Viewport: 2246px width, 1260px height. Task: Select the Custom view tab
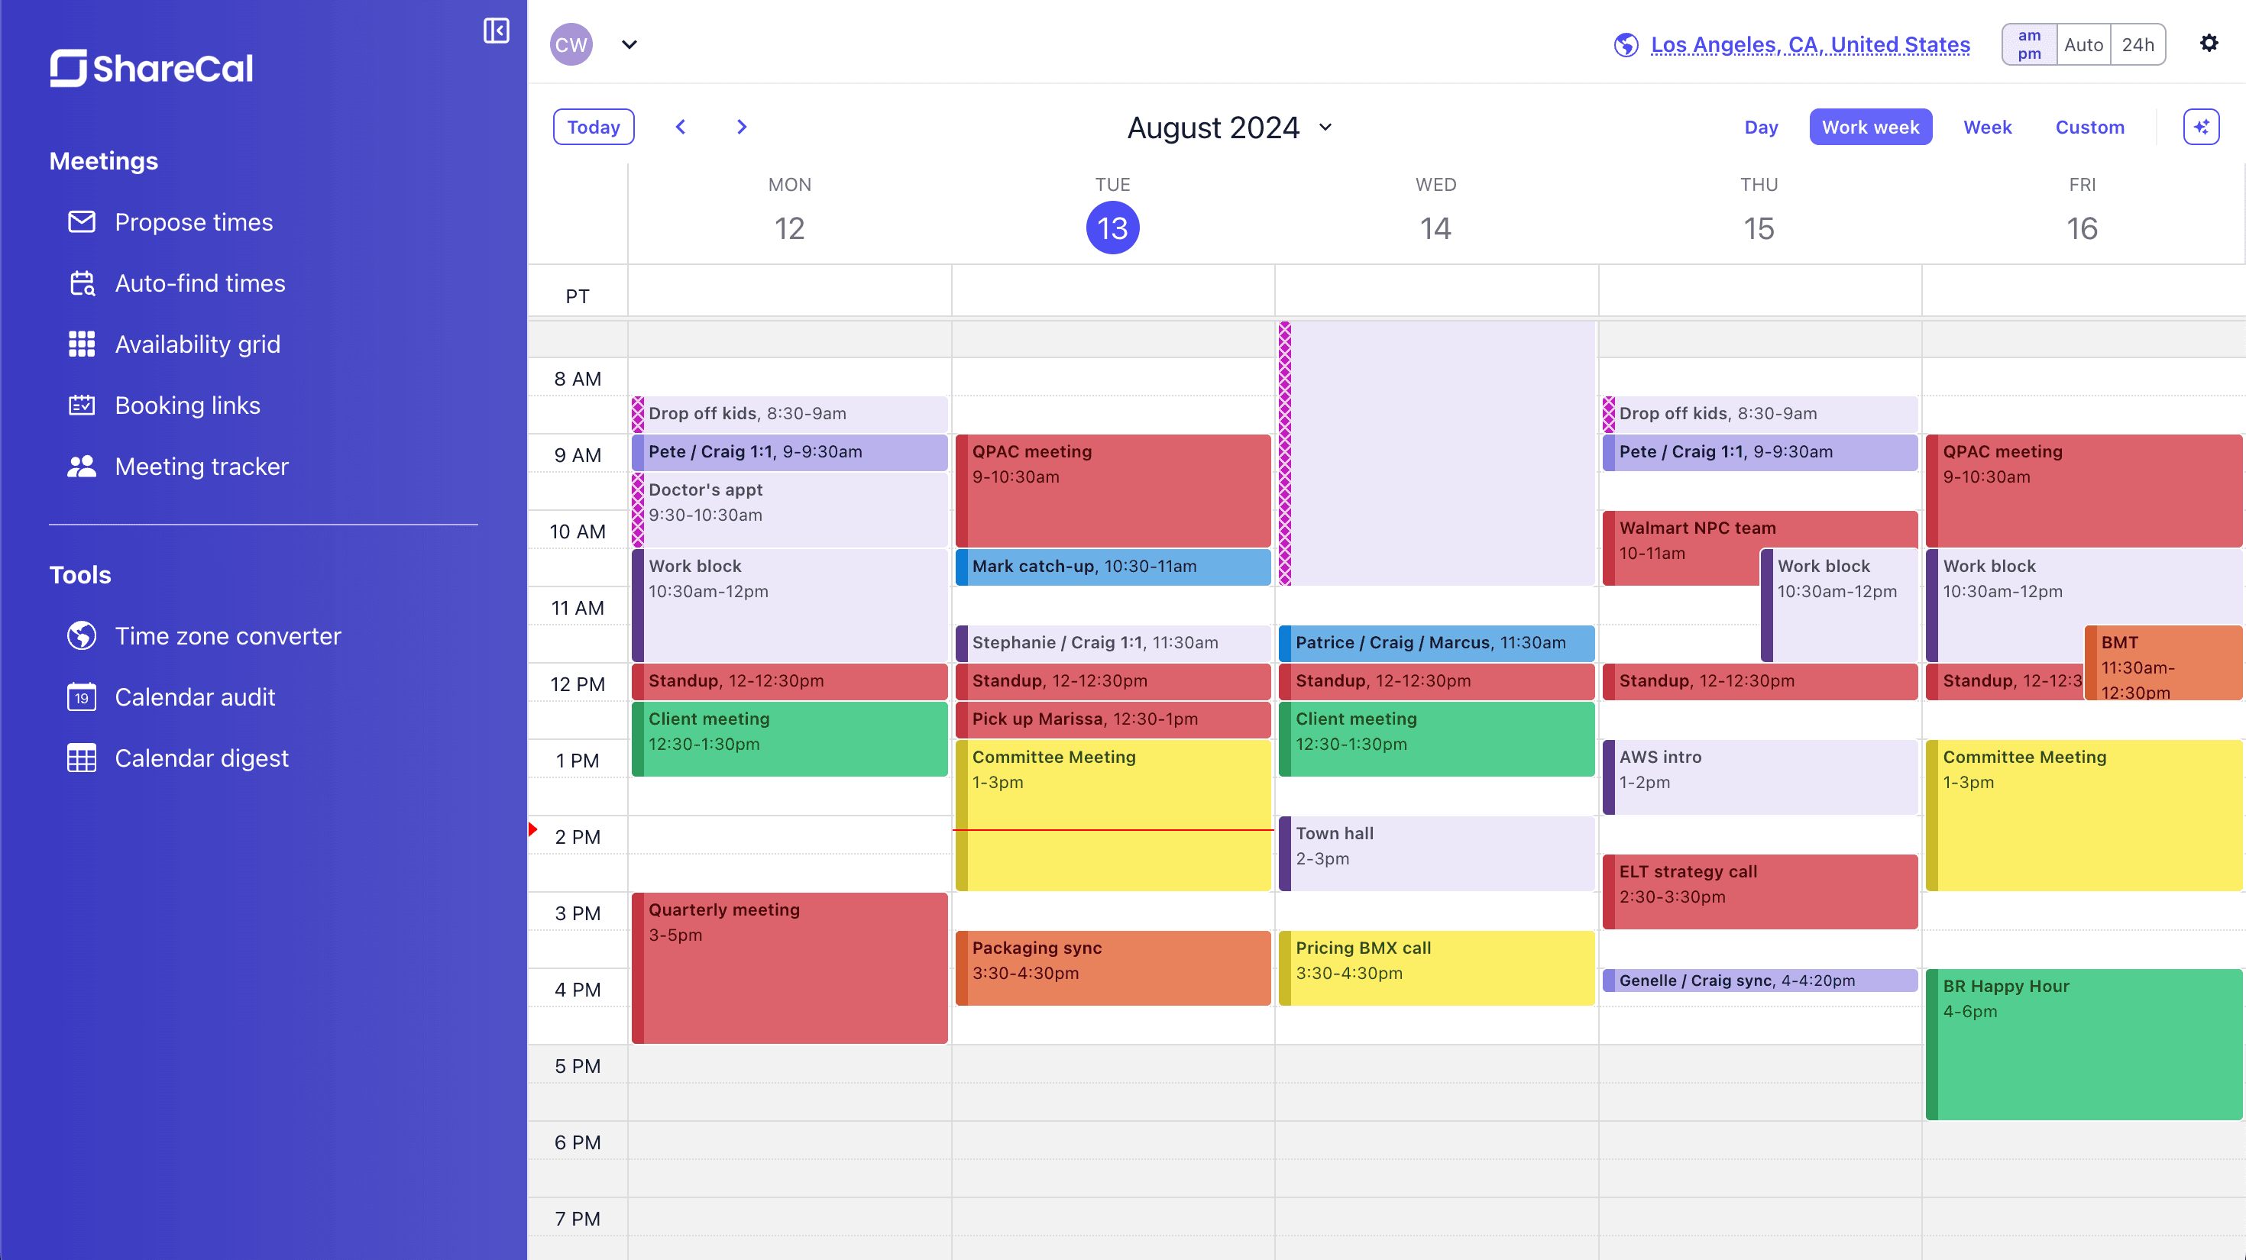pyautogui.click(x=2089, y=128)
